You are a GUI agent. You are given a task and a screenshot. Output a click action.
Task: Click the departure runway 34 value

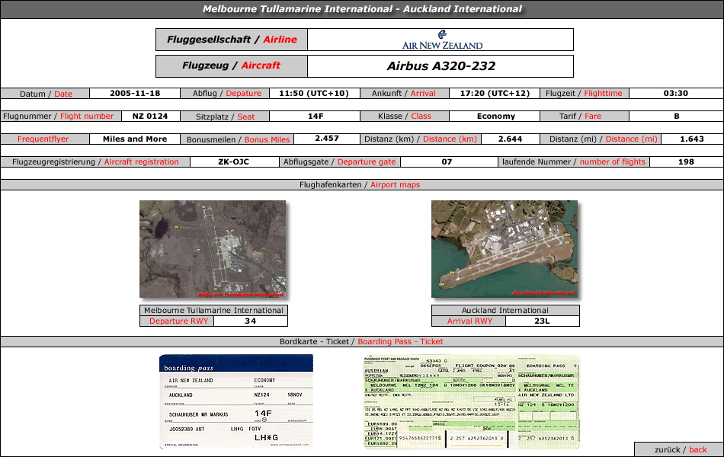pos(250,321)
